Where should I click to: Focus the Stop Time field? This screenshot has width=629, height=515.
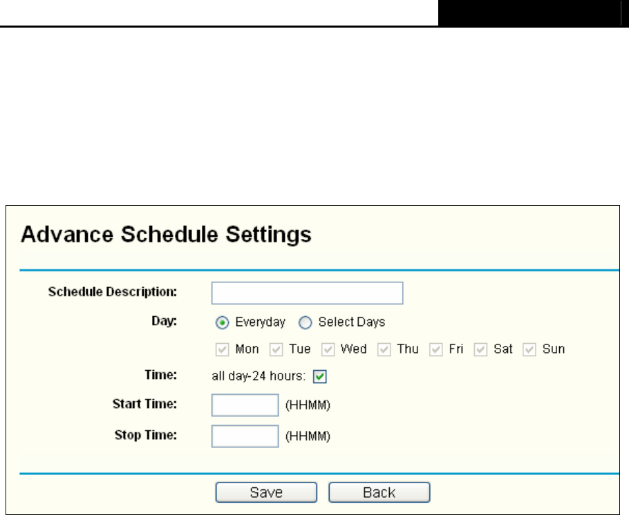coord(245,436)
